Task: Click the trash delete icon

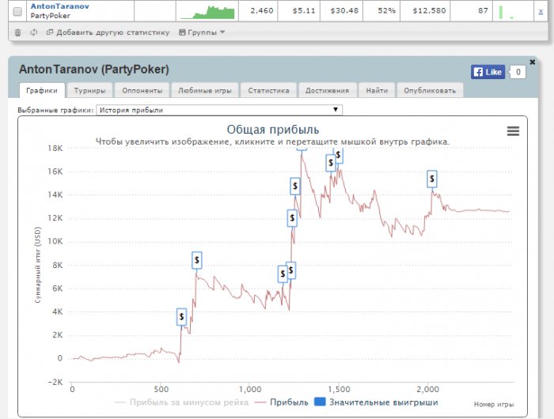Action: point(17,32)
